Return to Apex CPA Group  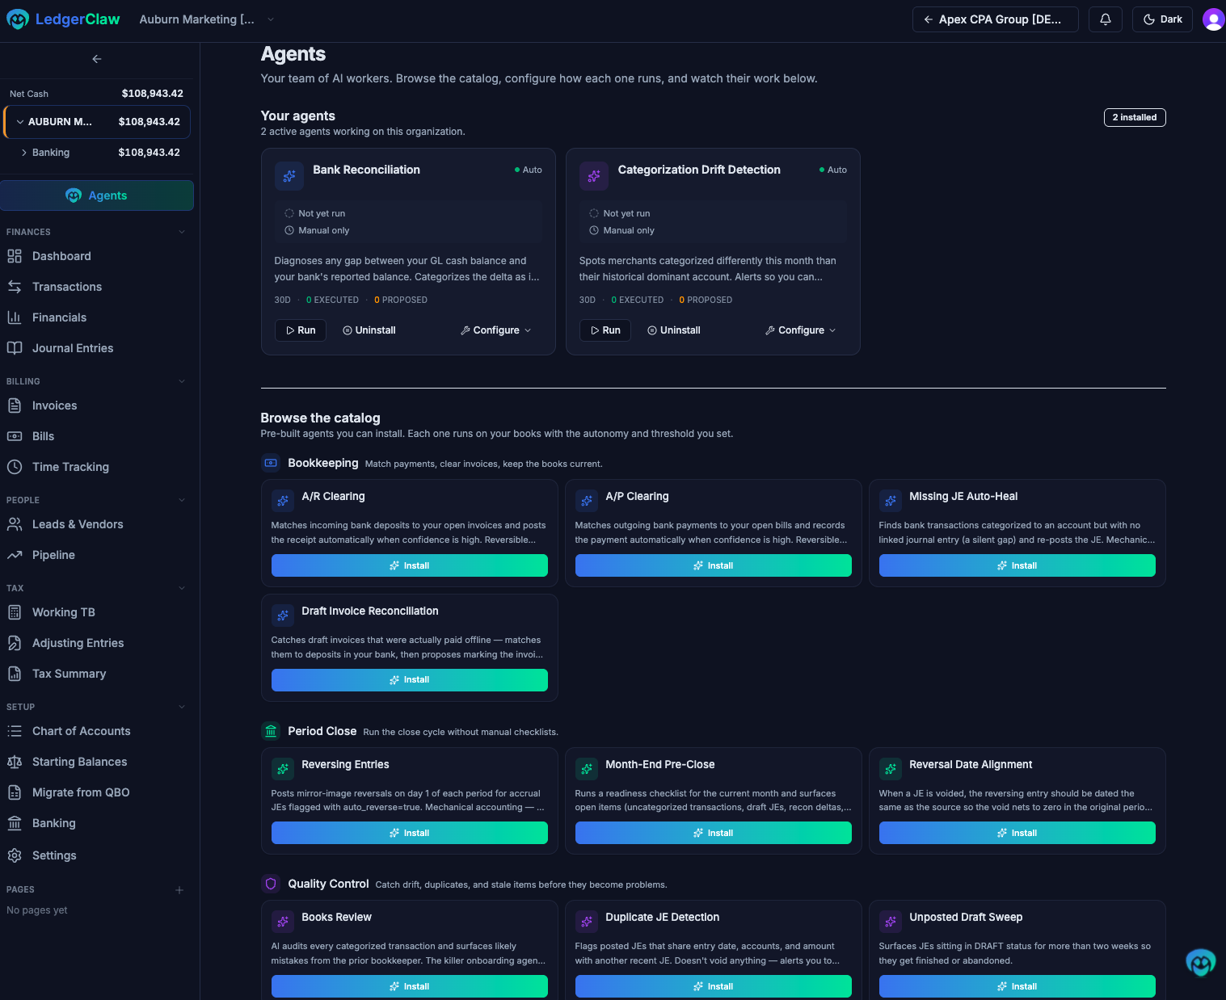[x=996, y=19]
